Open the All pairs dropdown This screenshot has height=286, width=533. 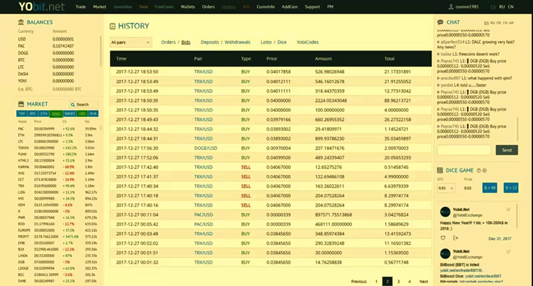click(x=131, y=43)
